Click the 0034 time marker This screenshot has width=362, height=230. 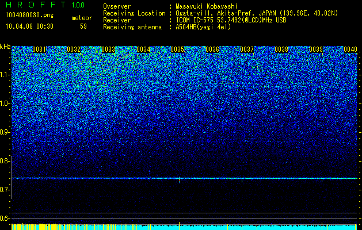[143, 49]
